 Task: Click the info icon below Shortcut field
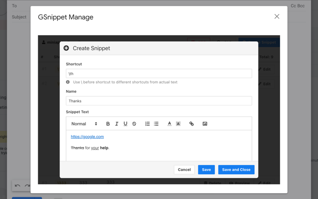click(x=68, y=82)
